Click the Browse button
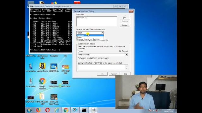The width and height of the screenshot is (202, 113). click(x=125, y=25)
